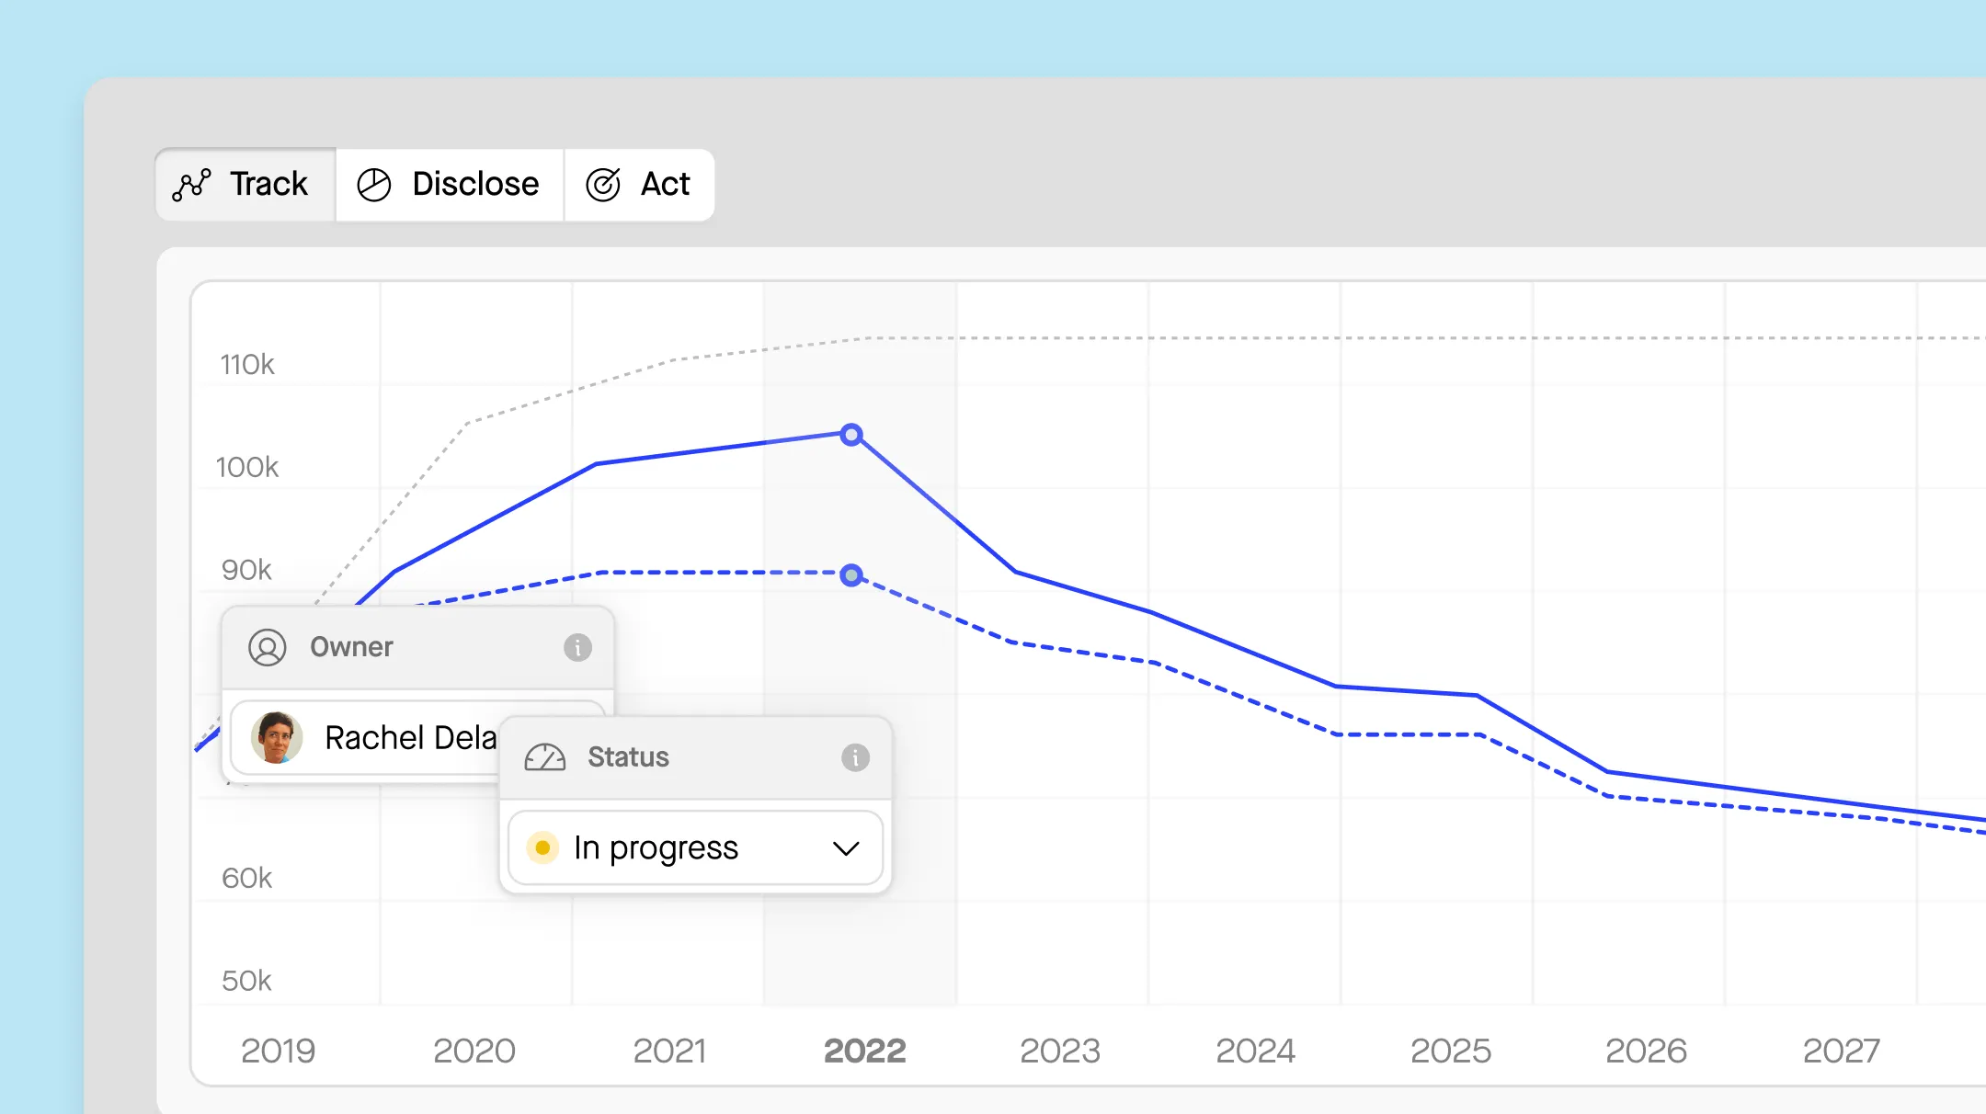
Task: Click the Act target icon
Action: tap(603, 185)
